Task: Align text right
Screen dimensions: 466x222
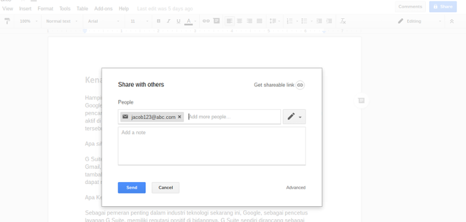Action: pyautogui.click(x=250, y=21)
